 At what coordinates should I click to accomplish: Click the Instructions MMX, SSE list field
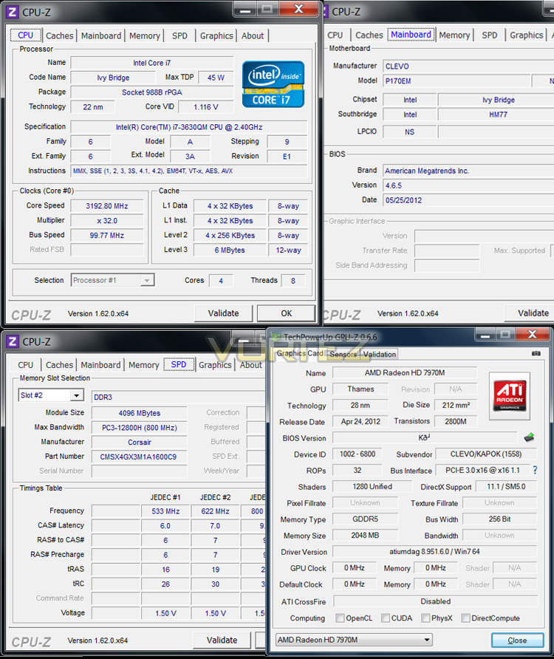189,171
